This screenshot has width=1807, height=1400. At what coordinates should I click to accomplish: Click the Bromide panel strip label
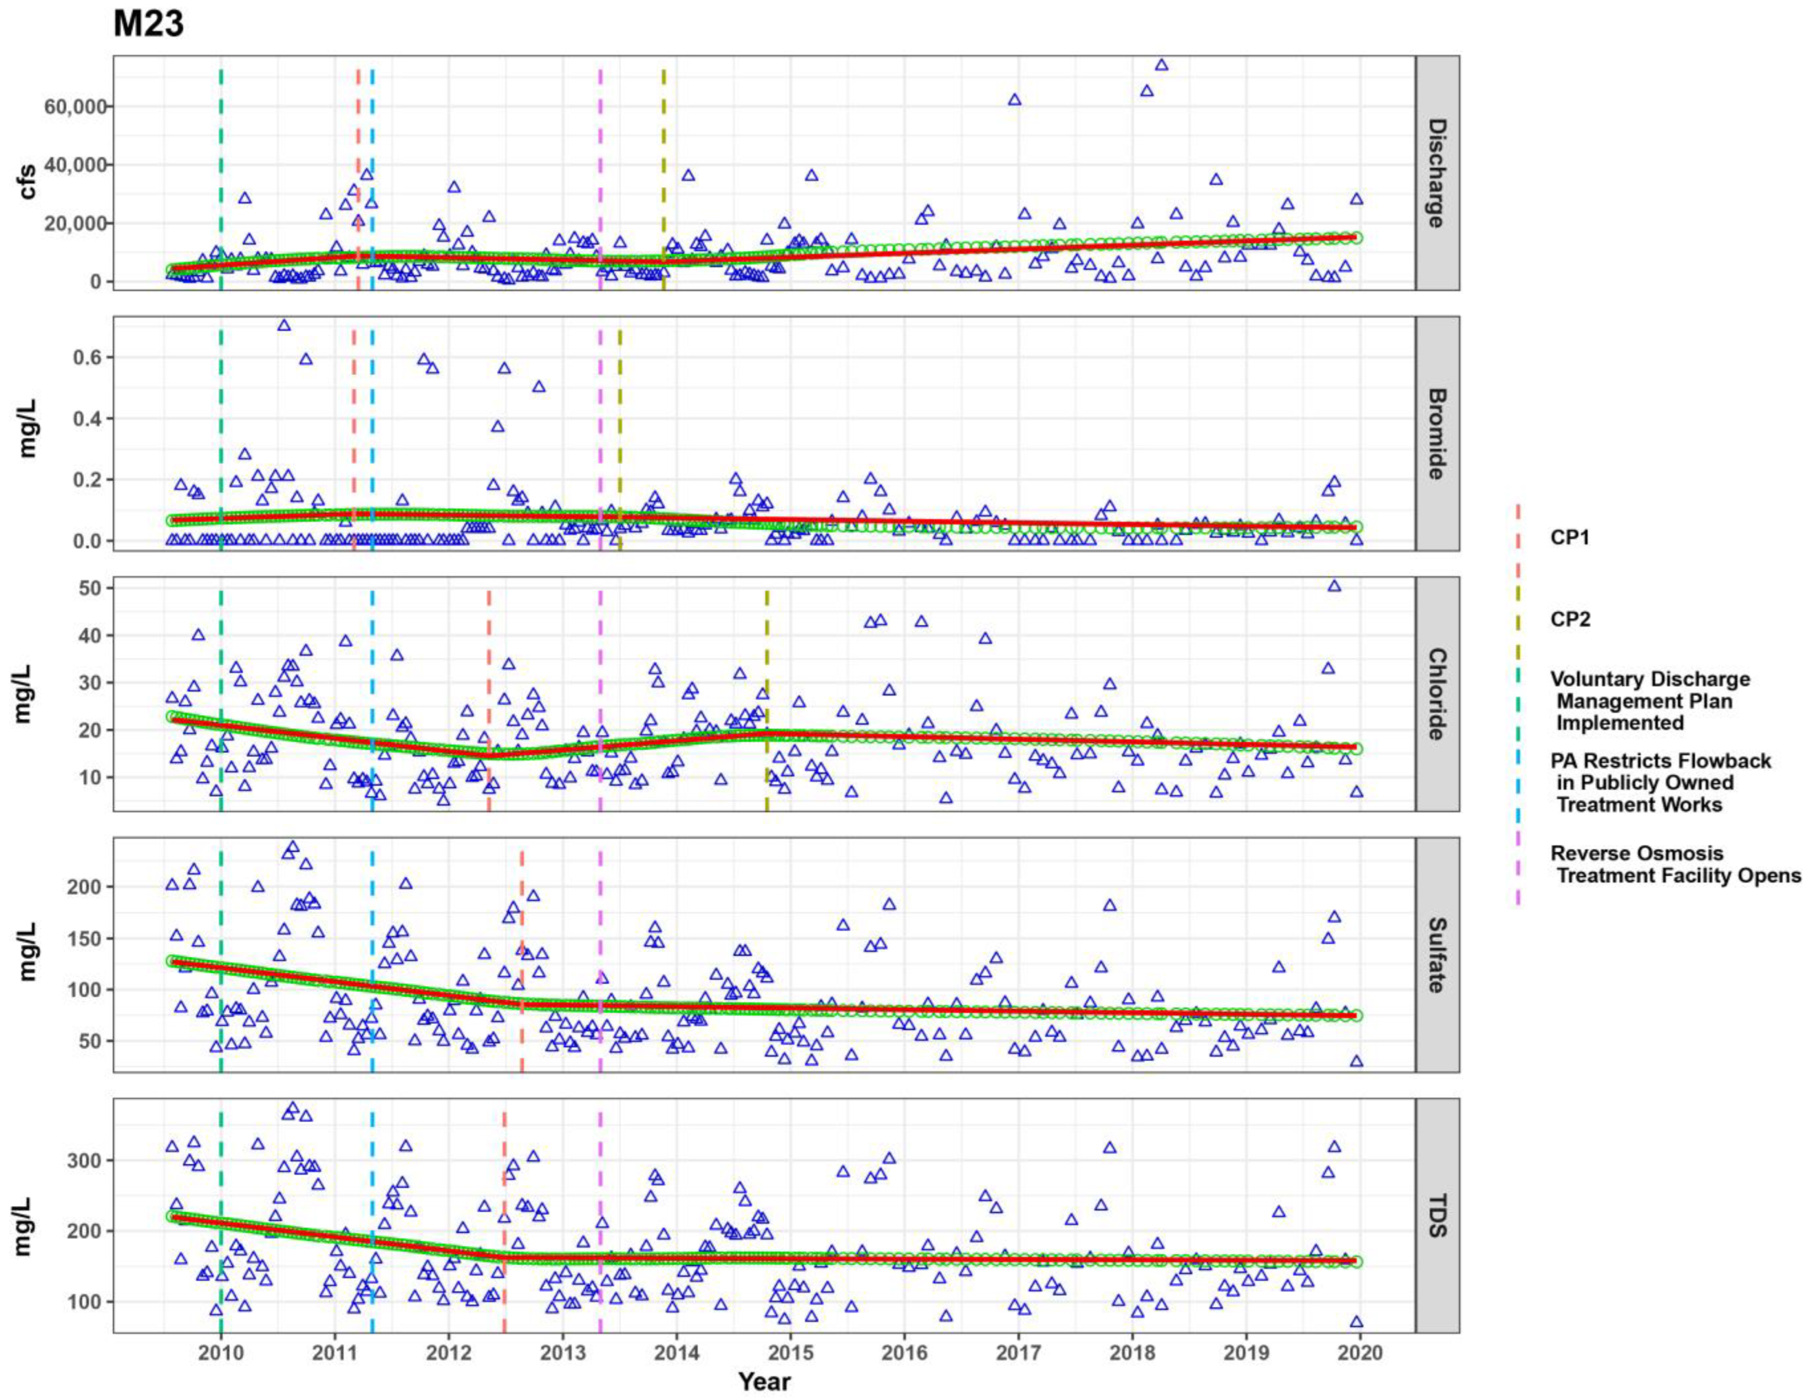point(1437,434)
